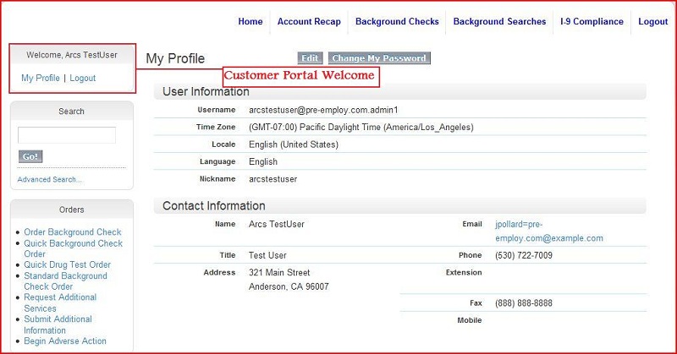
Task: Open My Profile link in welcome box
Action: point(41,78)
